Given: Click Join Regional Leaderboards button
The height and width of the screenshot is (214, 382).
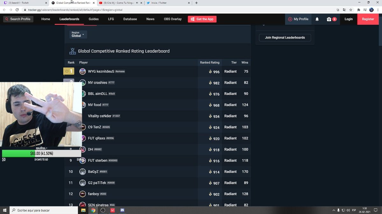Looking at the screenshot, I should [285, 38].
